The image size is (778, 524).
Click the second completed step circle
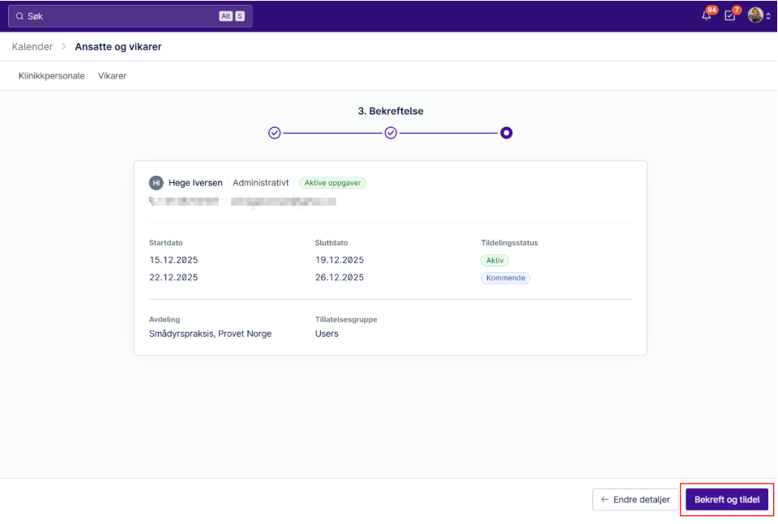point(391,133)
